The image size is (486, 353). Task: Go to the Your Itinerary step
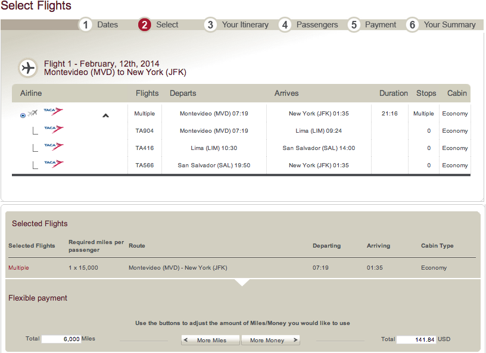245,25
